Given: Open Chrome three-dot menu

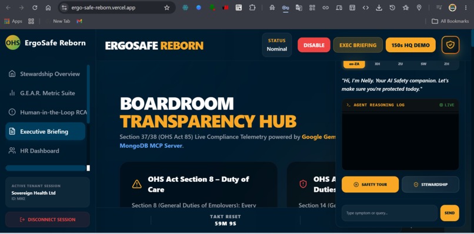Looking at the screenshot, I should click(x=466, y=8).
